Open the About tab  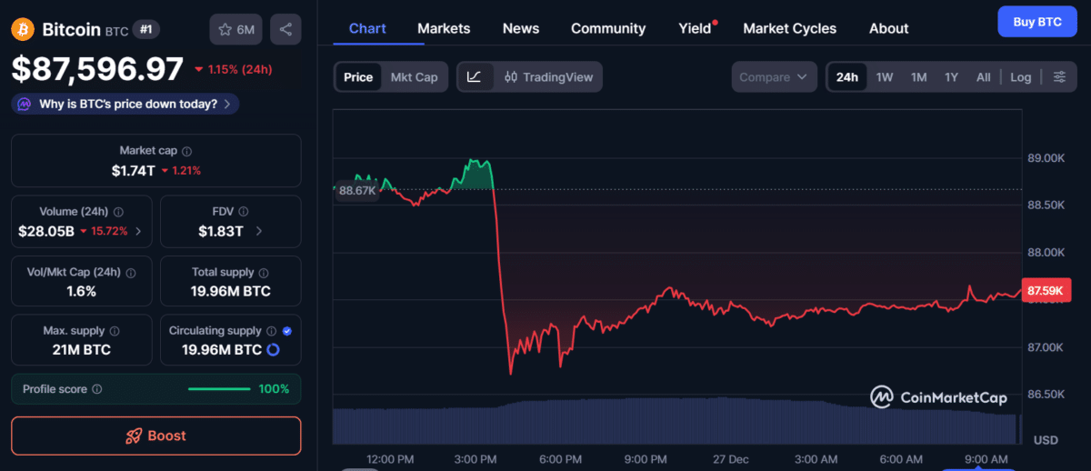click(x=888, y=28)
